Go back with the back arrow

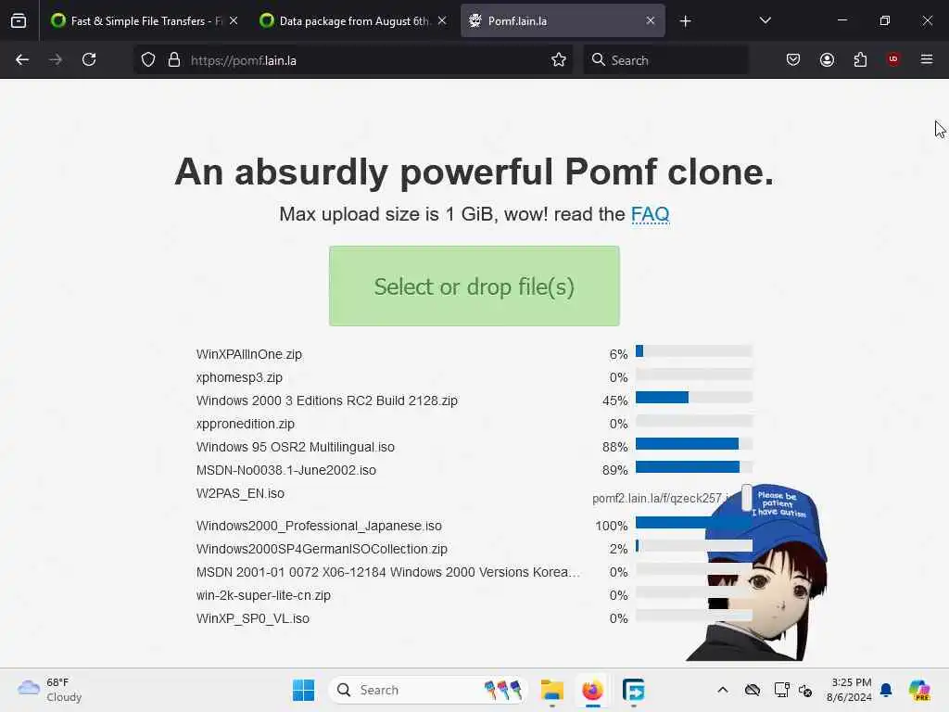pyautogui.click(x=22, y=60)
